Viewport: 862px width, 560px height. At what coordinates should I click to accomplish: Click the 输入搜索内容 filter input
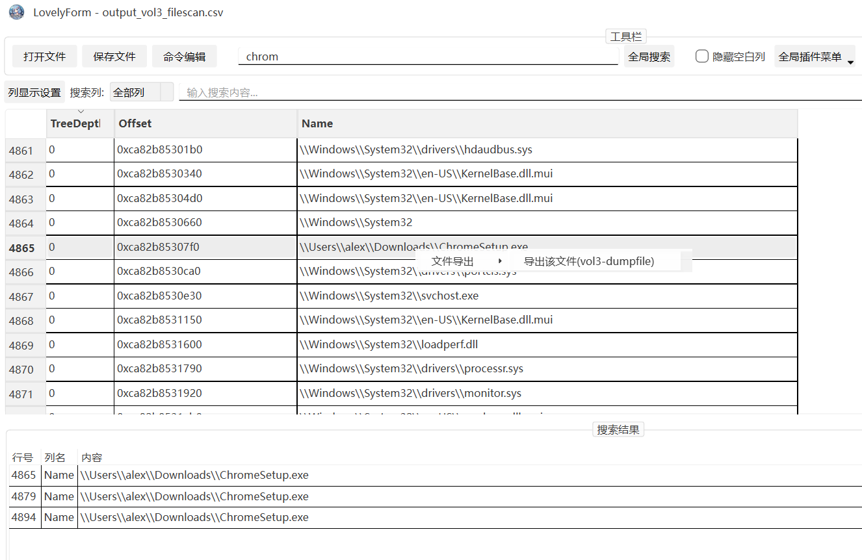coord(520,92)
